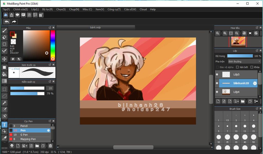Click the Redo arrow button
This screenshot has height=154, width=263.
tap(14, 22)
